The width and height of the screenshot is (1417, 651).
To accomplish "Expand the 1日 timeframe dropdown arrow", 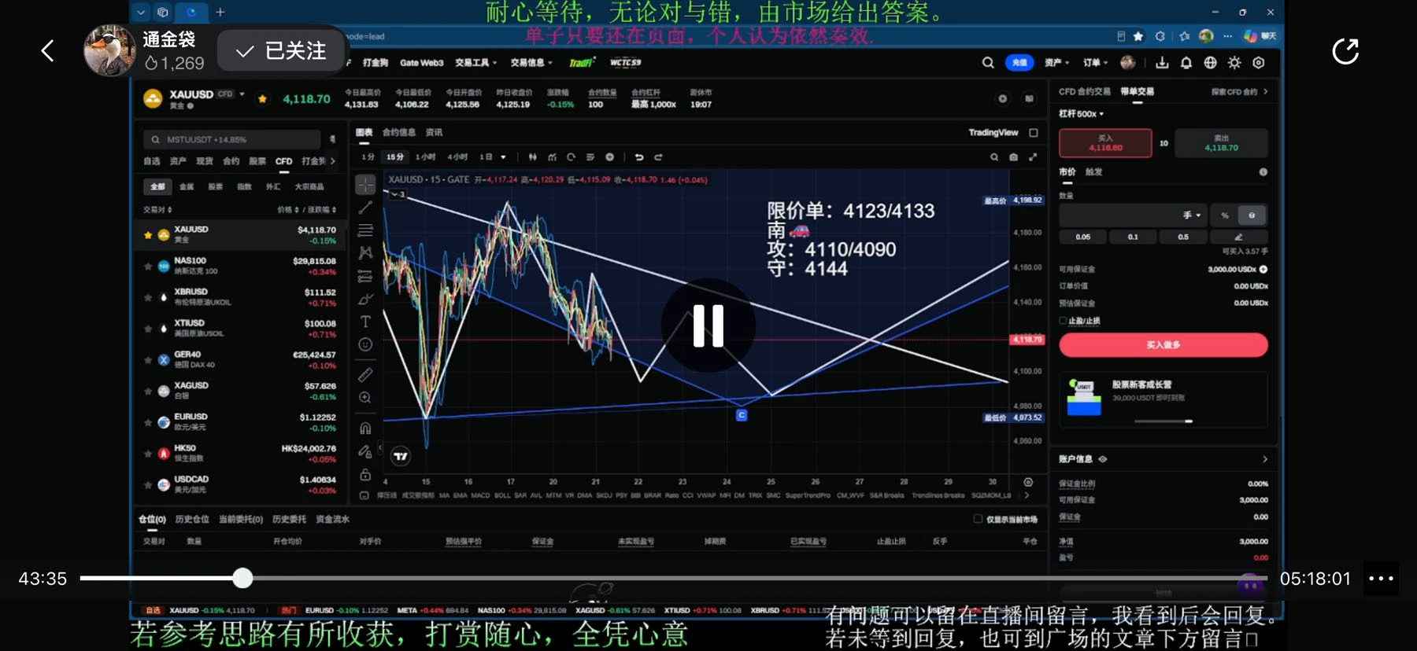I will [x=503, y=157].
